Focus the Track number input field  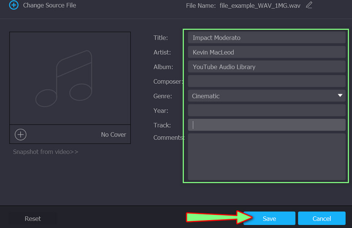(x=266, y=125)
